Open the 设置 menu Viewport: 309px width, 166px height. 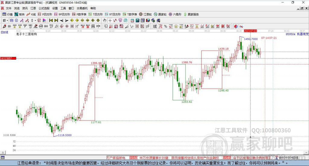click(x=55, y=8)
